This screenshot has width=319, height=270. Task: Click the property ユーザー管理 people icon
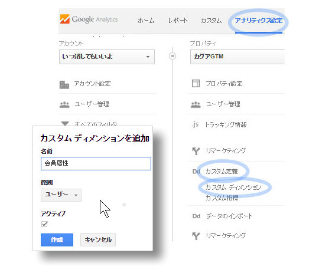point(196,104)
